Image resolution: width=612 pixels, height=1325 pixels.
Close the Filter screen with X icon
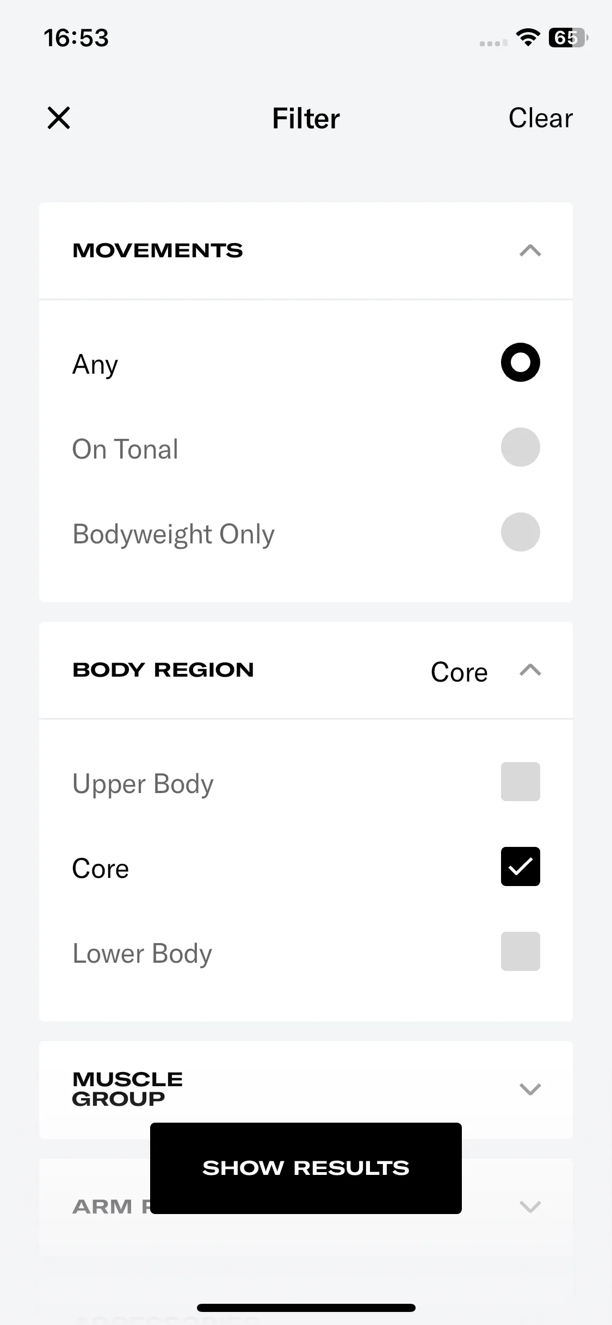point(59,118)
